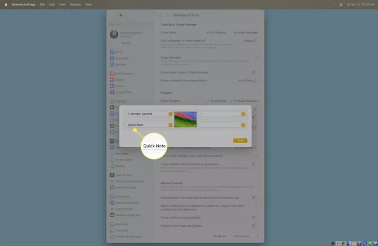378x246 pixels.
Task: Open the user profile Apple ID entry
Action: click(x=127, y=34)
